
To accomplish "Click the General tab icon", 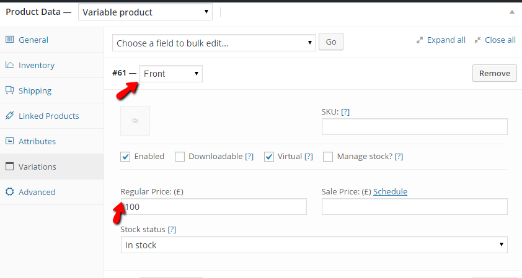I will [x=10, y=40].
